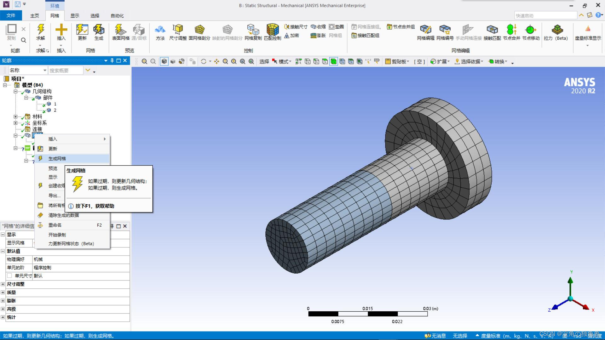This screenshot has width=605, height=340.
Task: Click the 面网格剖分 (Face Meshing) icon
Action: (199, 30)
